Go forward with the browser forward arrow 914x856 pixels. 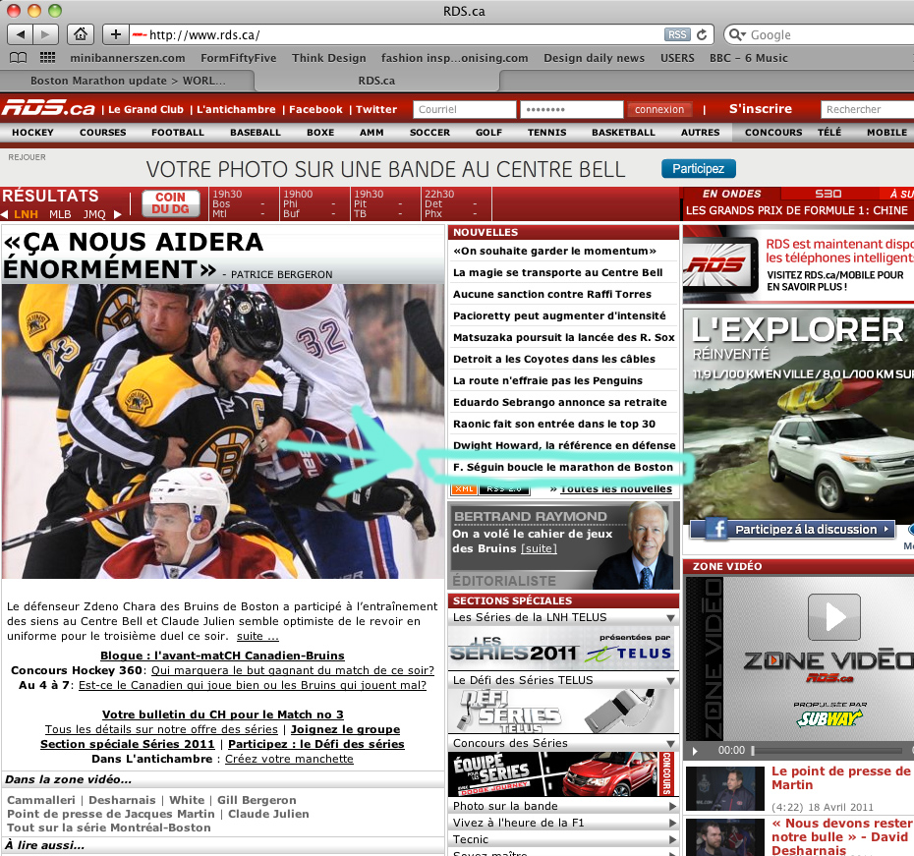click(x=45, y=34)
